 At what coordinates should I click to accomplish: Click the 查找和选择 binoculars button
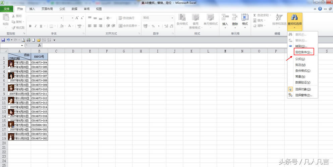[294, 20]
